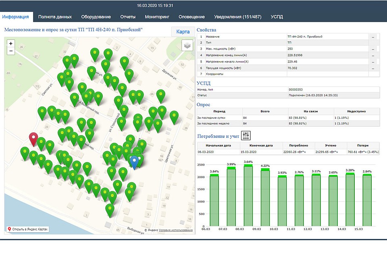The width and height of the screenshot is (387, 258).
Task: Click Потреблено value 22060.26 кВт*ч
Action: 294,152
